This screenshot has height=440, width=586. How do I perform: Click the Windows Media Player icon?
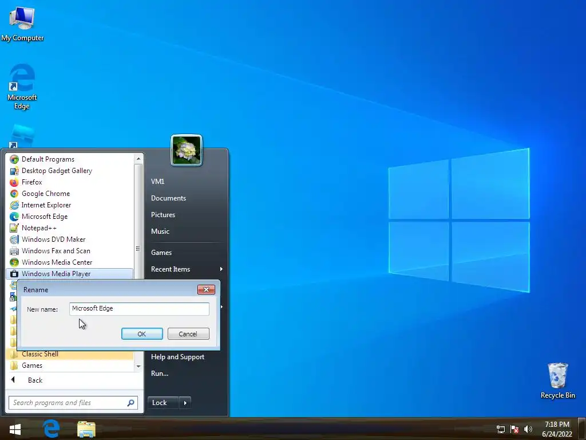[x=14, y=274]
